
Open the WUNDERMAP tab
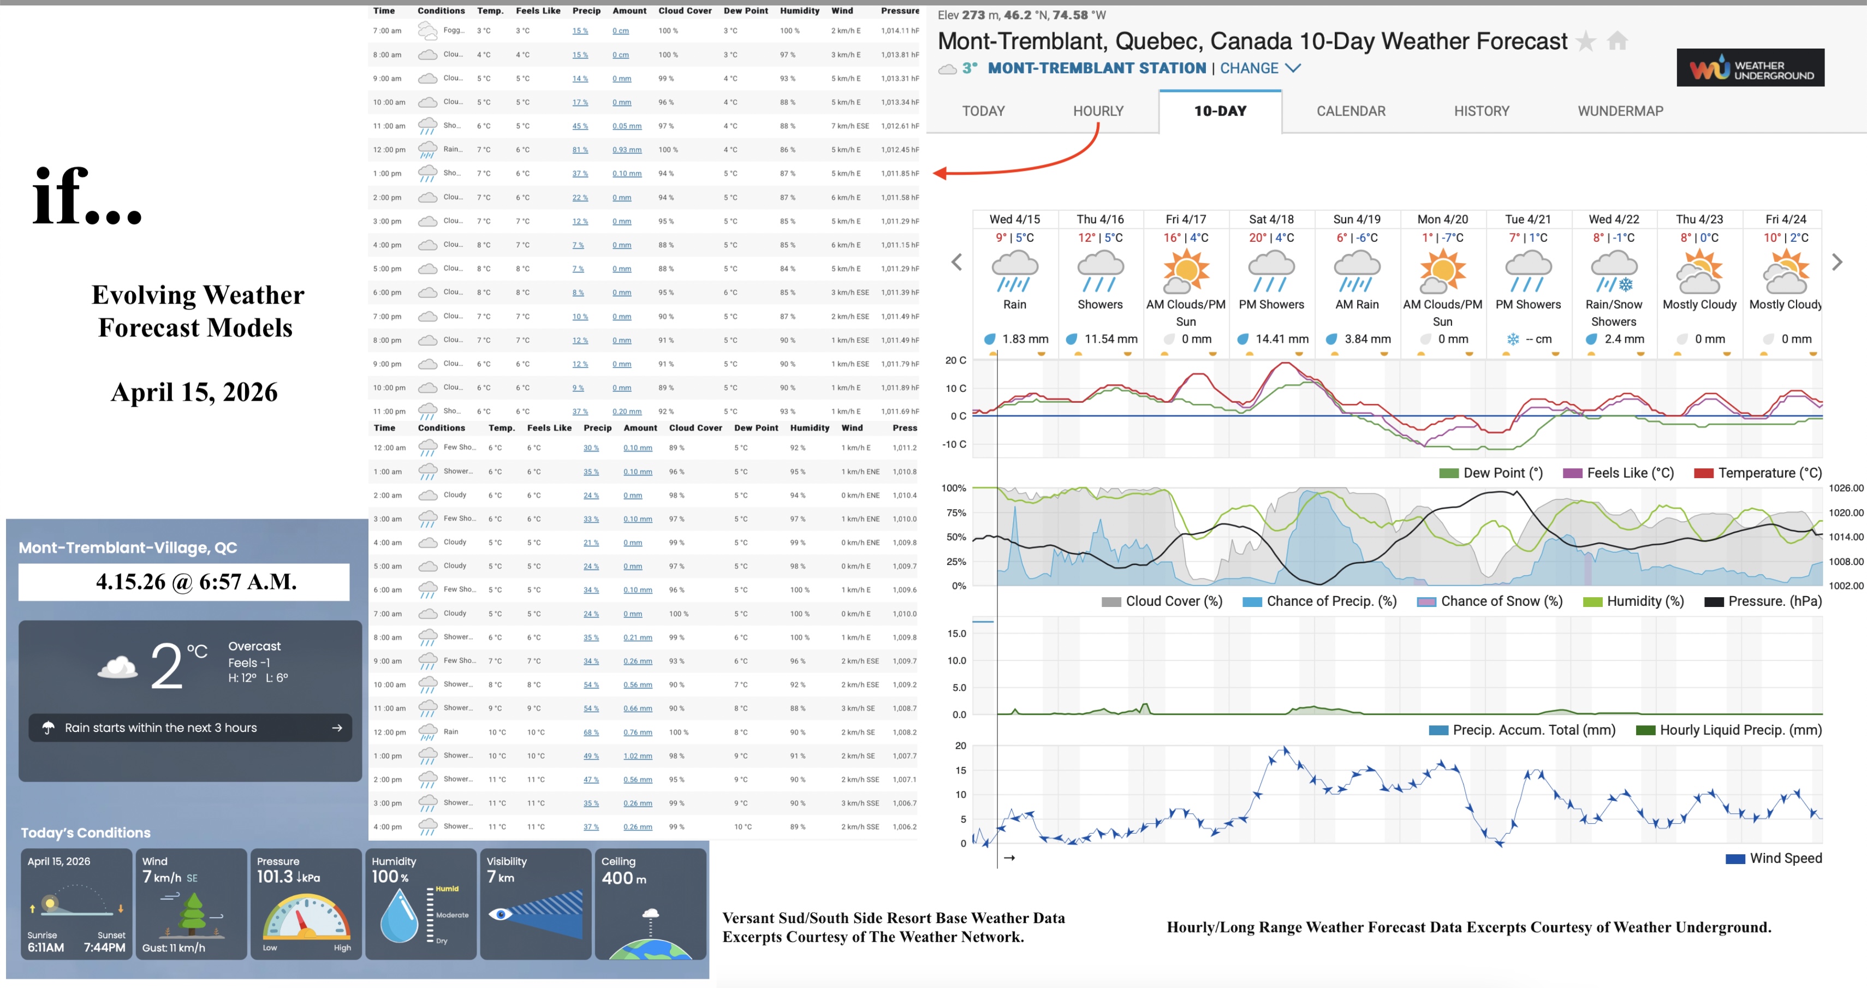[1620, 111]
